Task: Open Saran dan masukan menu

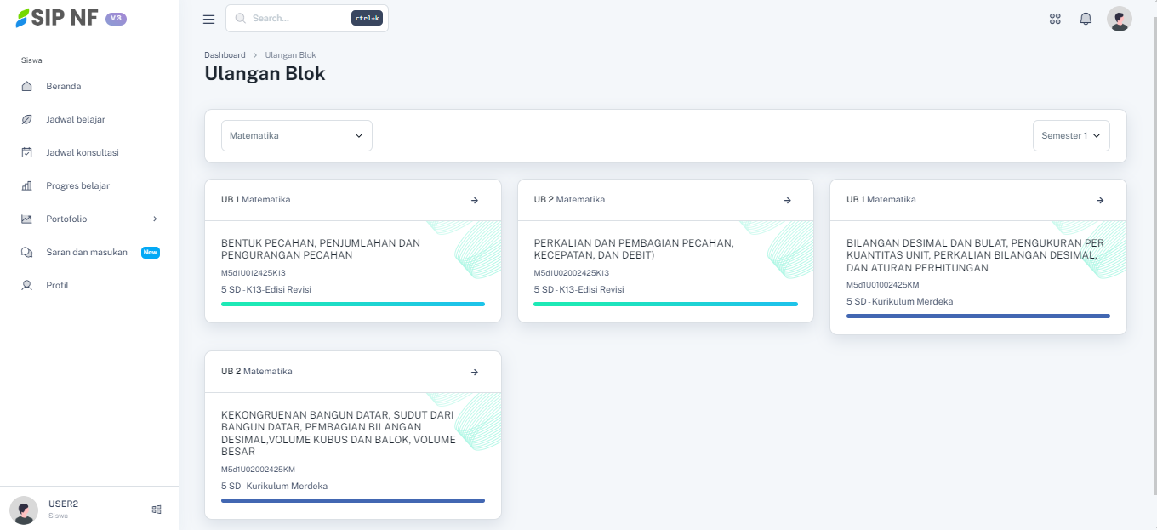Action: click(x=86, y=252)
